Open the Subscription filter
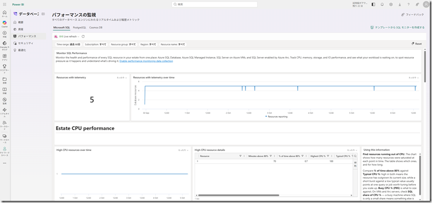The width and height of the screenshot is (432, 203). [x=96, y=44]
